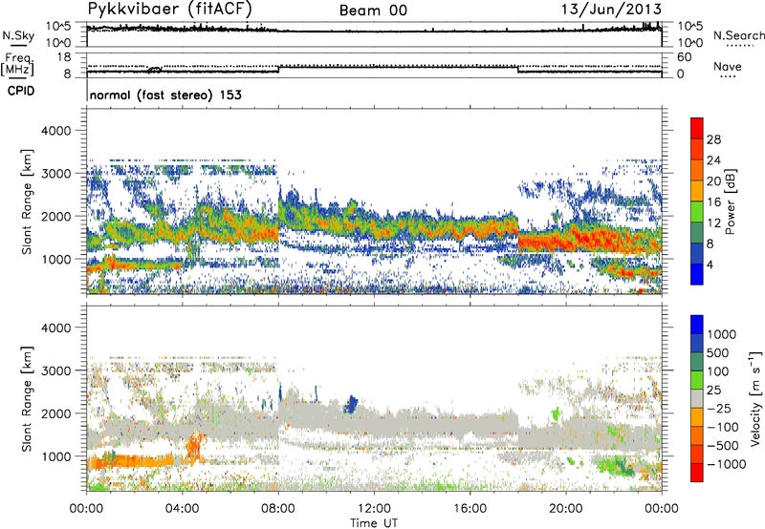Click the 'N.Search' legend label
The width and height of the screenshot is (765, 529).
[738, 35]
